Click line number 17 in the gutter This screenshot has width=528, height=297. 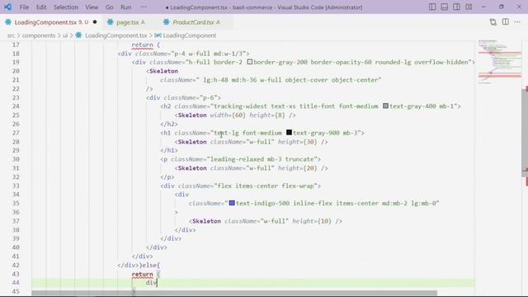pos(16,45)
